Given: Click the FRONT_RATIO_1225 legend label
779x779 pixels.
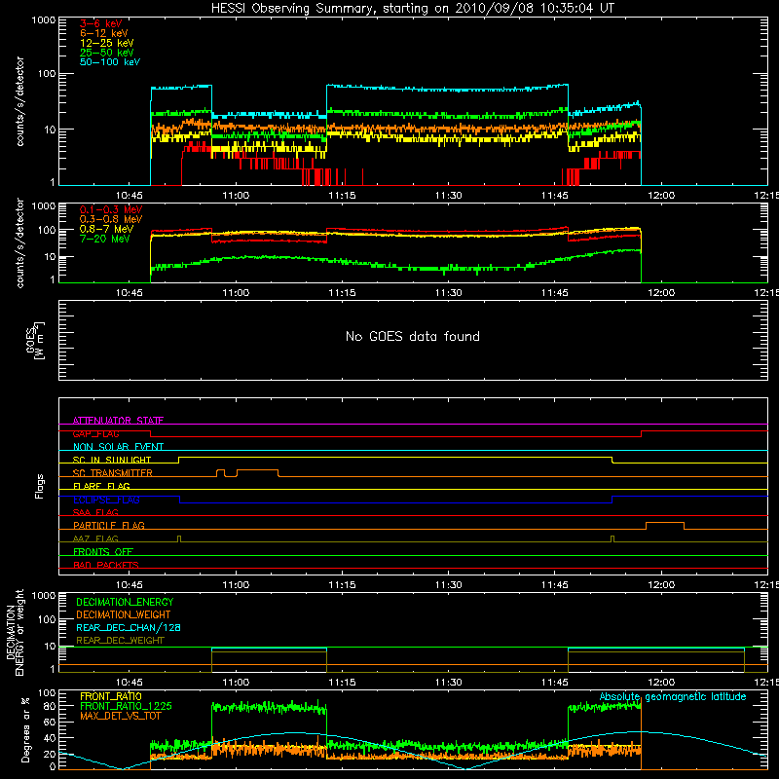Looking at the screenshot, I should point(126,706).
